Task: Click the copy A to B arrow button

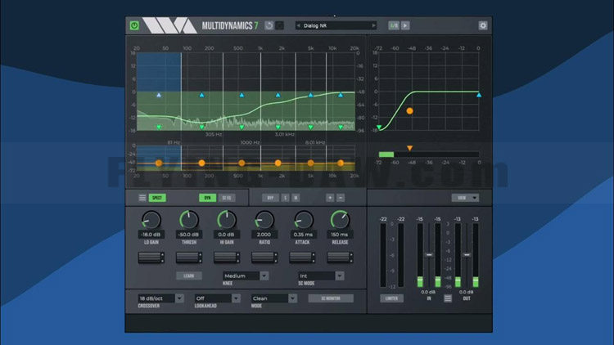Action: click(x=405, y=25)
